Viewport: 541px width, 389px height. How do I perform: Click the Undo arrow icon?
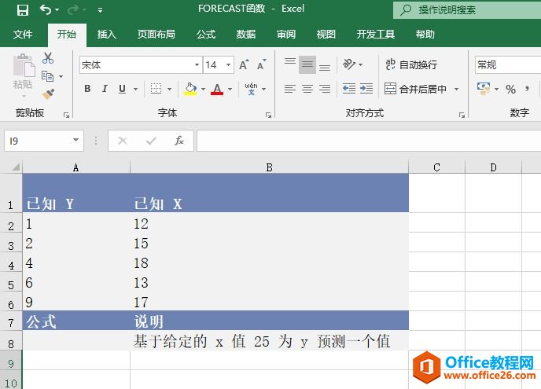[46, 9]
